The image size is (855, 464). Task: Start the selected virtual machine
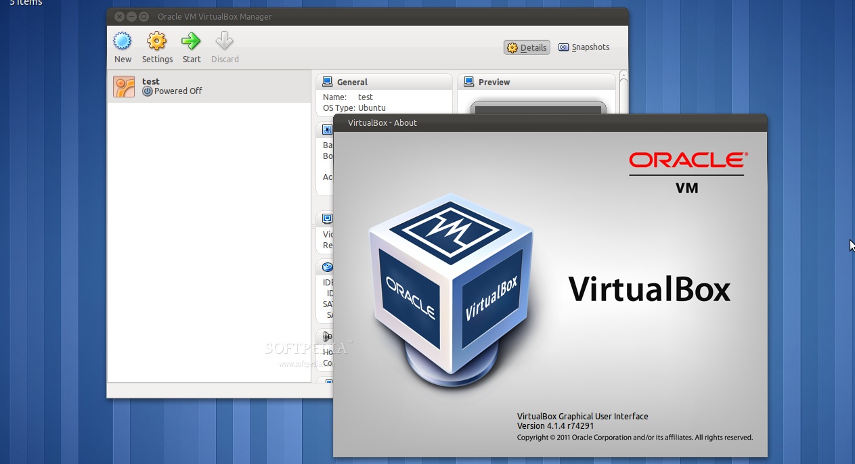(192, 47)
